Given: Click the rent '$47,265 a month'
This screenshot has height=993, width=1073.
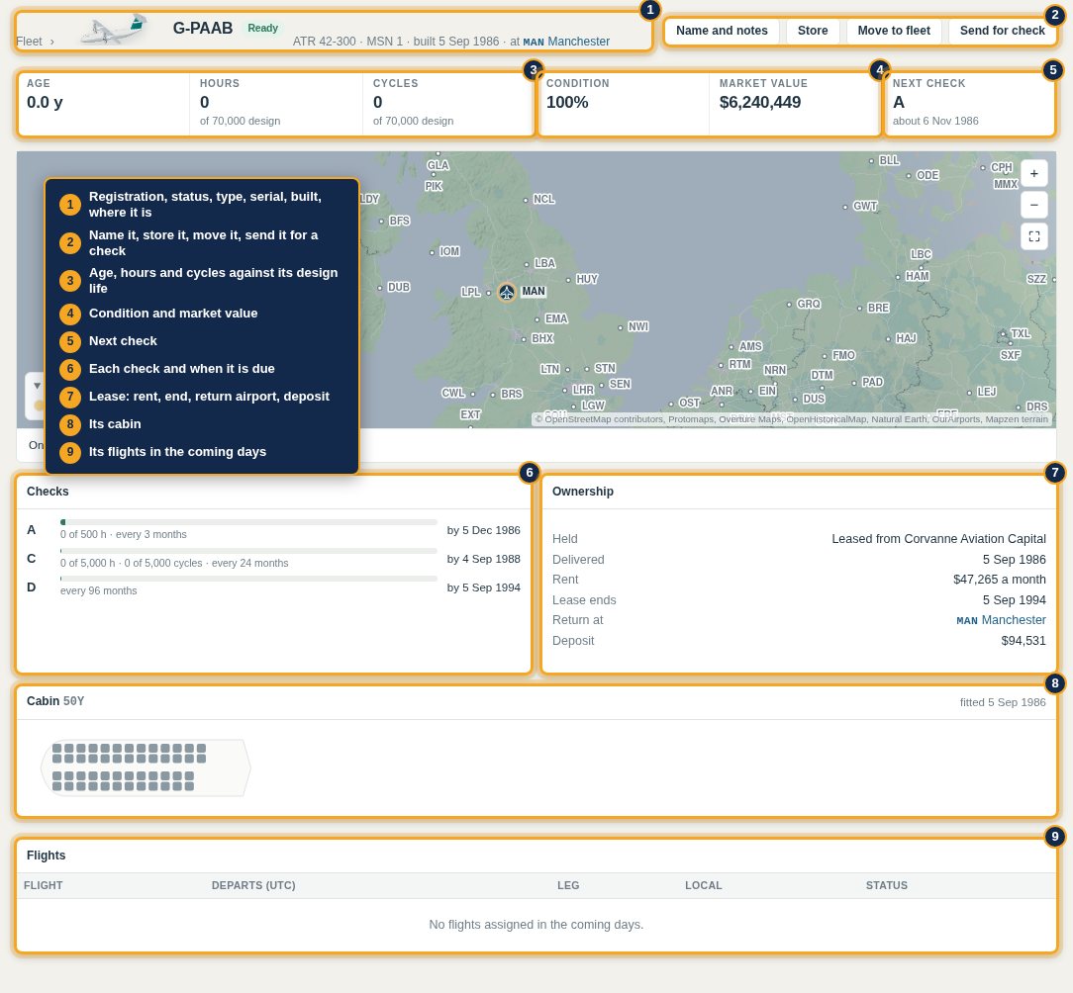Looking at the screenshot, I should pyautogui.click(x=999, y=580).
